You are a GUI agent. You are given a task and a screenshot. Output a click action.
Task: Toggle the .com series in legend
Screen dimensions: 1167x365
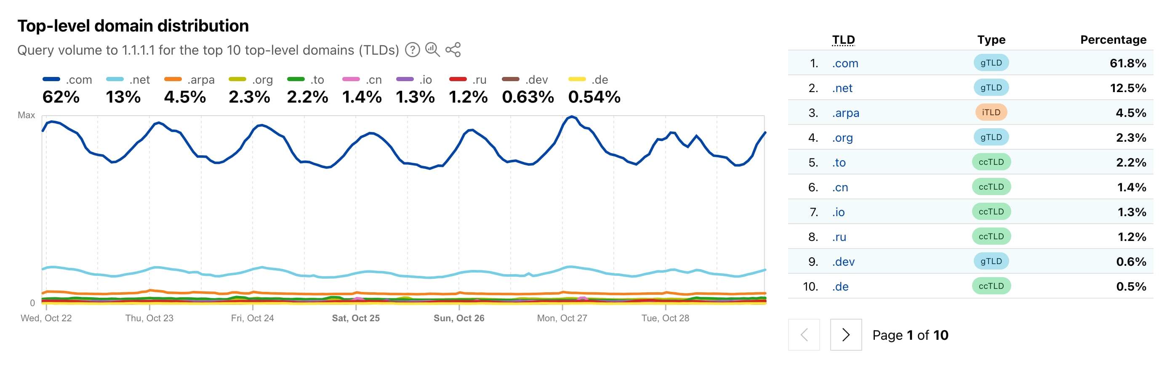[x=67, y=80]
